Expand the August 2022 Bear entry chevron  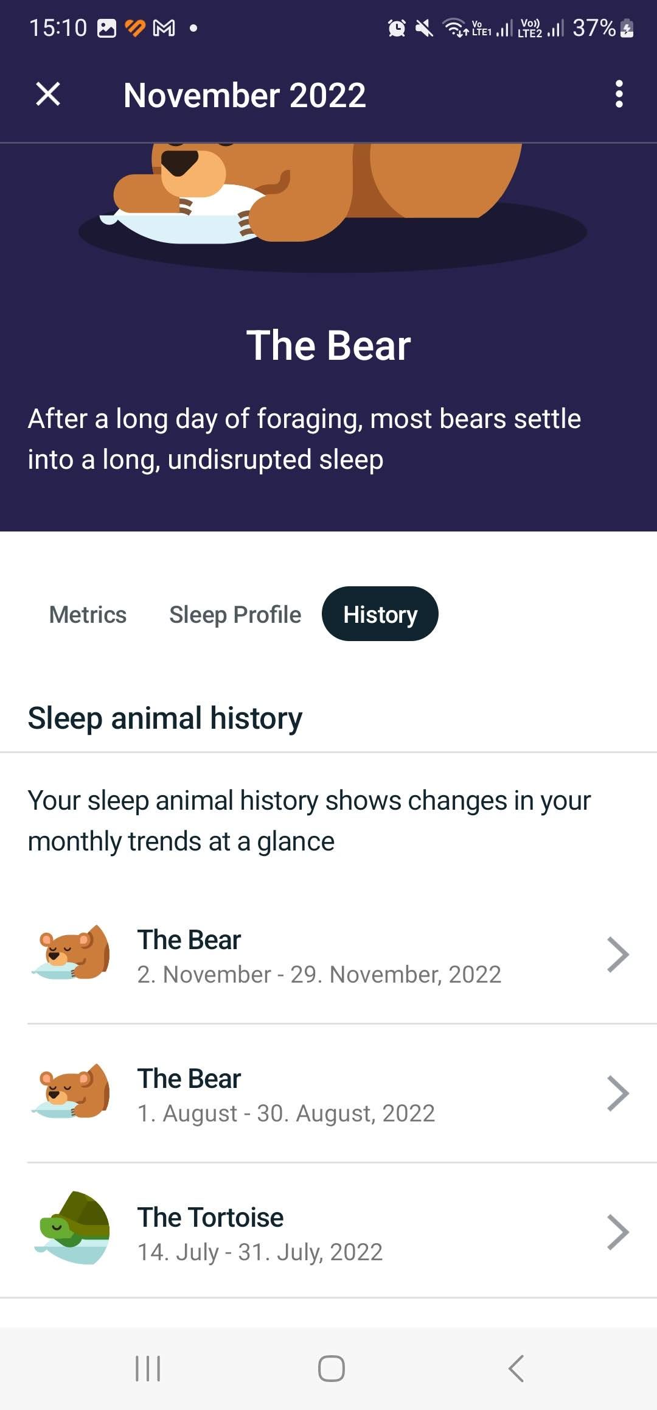pos(617,1093)
